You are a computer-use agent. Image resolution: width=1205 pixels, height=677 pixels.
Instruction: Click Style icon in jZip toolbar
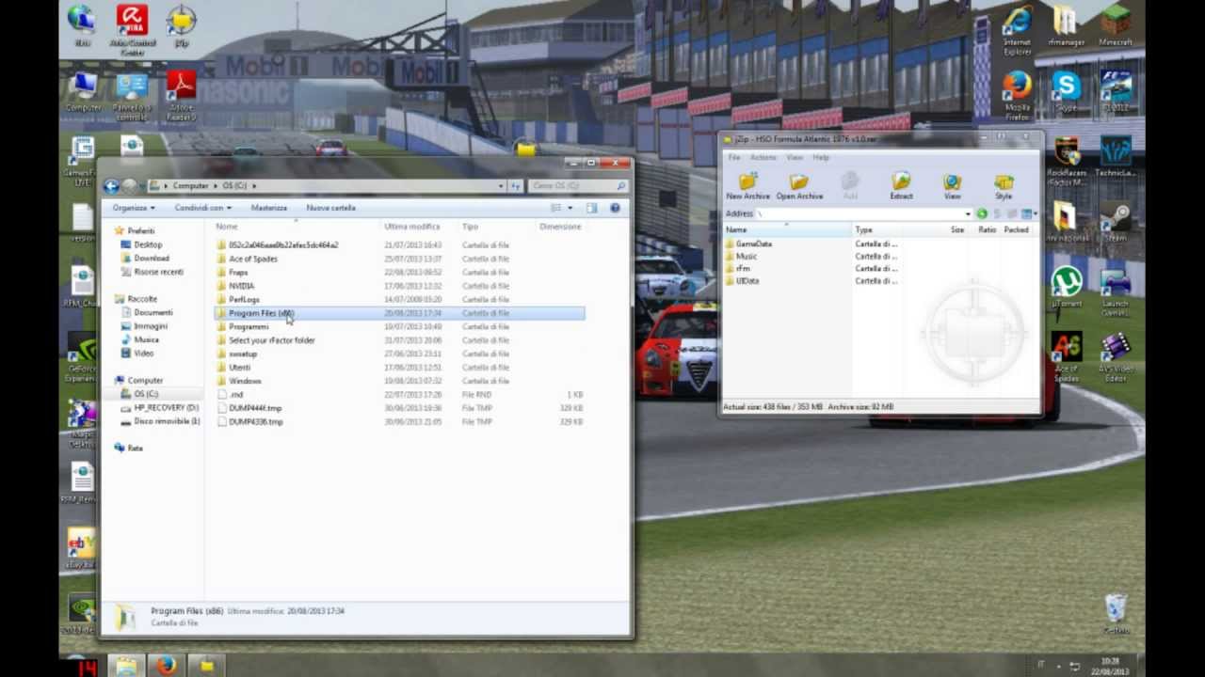pos(1004,185)
